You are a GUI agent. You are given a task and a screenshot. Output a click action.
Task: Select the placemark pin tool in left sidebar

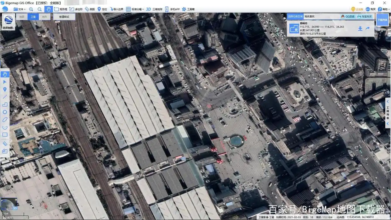(x=5, y=89)
